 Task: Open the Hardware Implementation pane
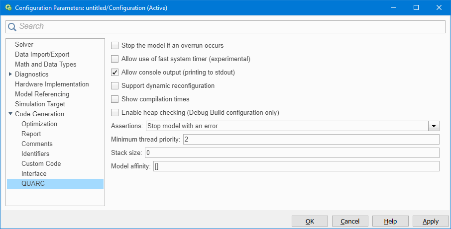coord(52,84)
